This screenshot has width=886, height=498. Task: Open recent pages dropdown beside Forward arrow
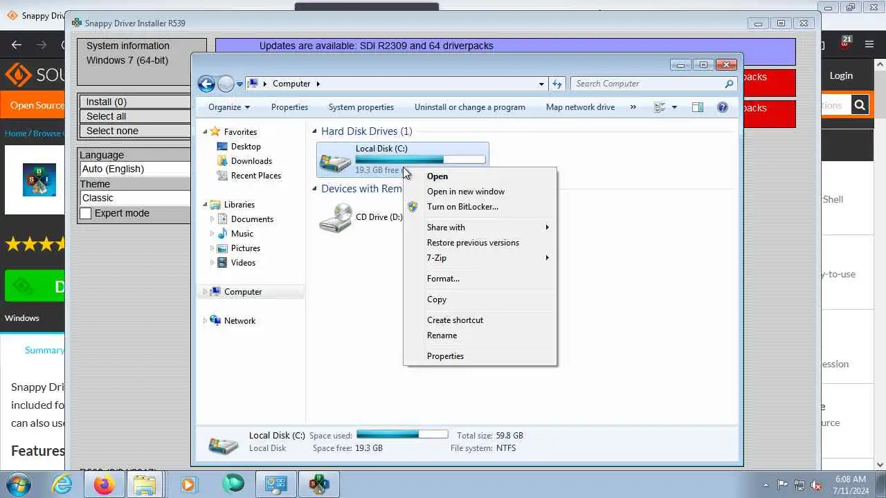(239, 84)
